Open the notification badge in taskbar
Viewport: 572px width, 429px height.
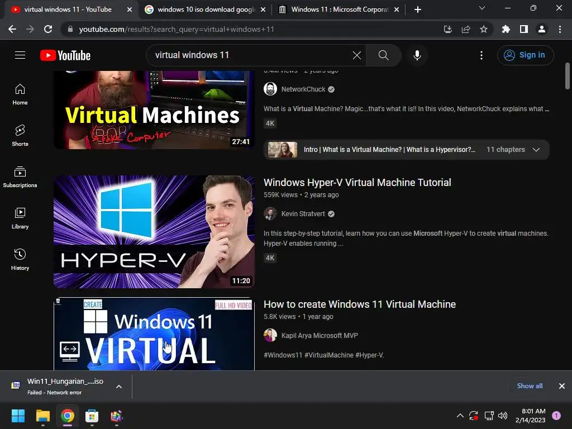(x=556, y=416)
